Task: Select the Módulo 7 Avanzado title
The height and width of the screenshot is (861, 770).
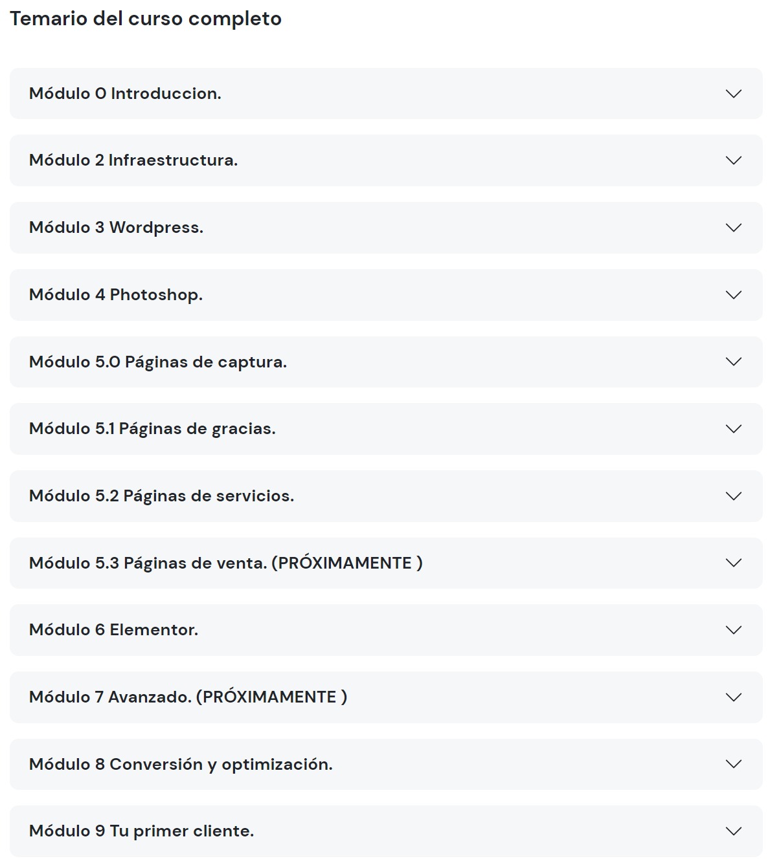Action: click(188, 698)
